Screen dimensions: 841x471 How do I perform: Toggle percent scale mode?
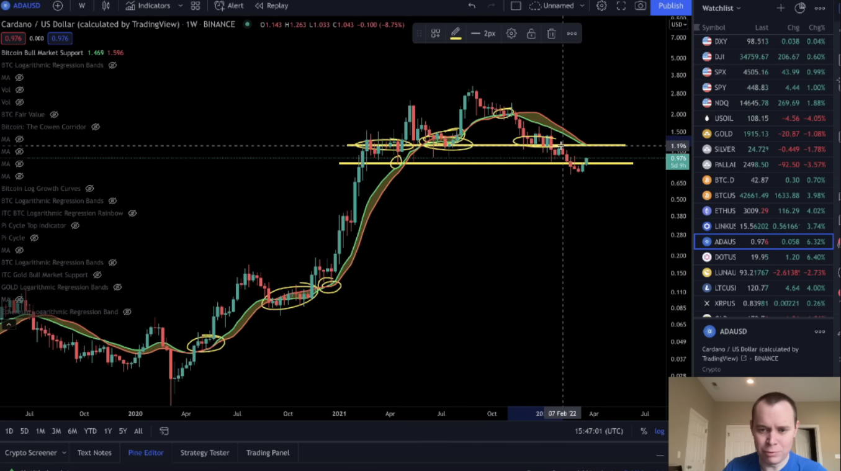pyautogui.click(x=644, y=431)
